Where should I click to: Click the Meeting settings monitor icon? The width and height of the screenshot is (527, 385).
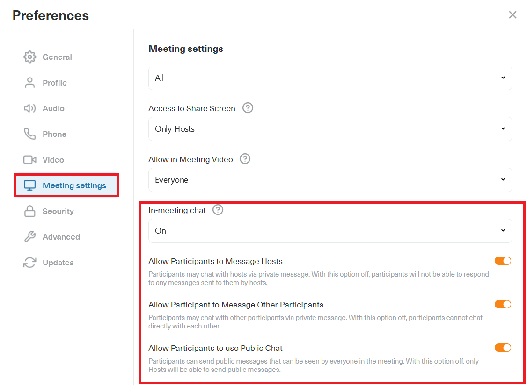(29, 185)
